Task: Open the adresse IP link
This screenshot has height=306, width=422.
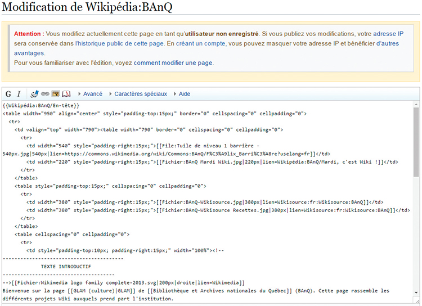Action: tap(388, 34)
